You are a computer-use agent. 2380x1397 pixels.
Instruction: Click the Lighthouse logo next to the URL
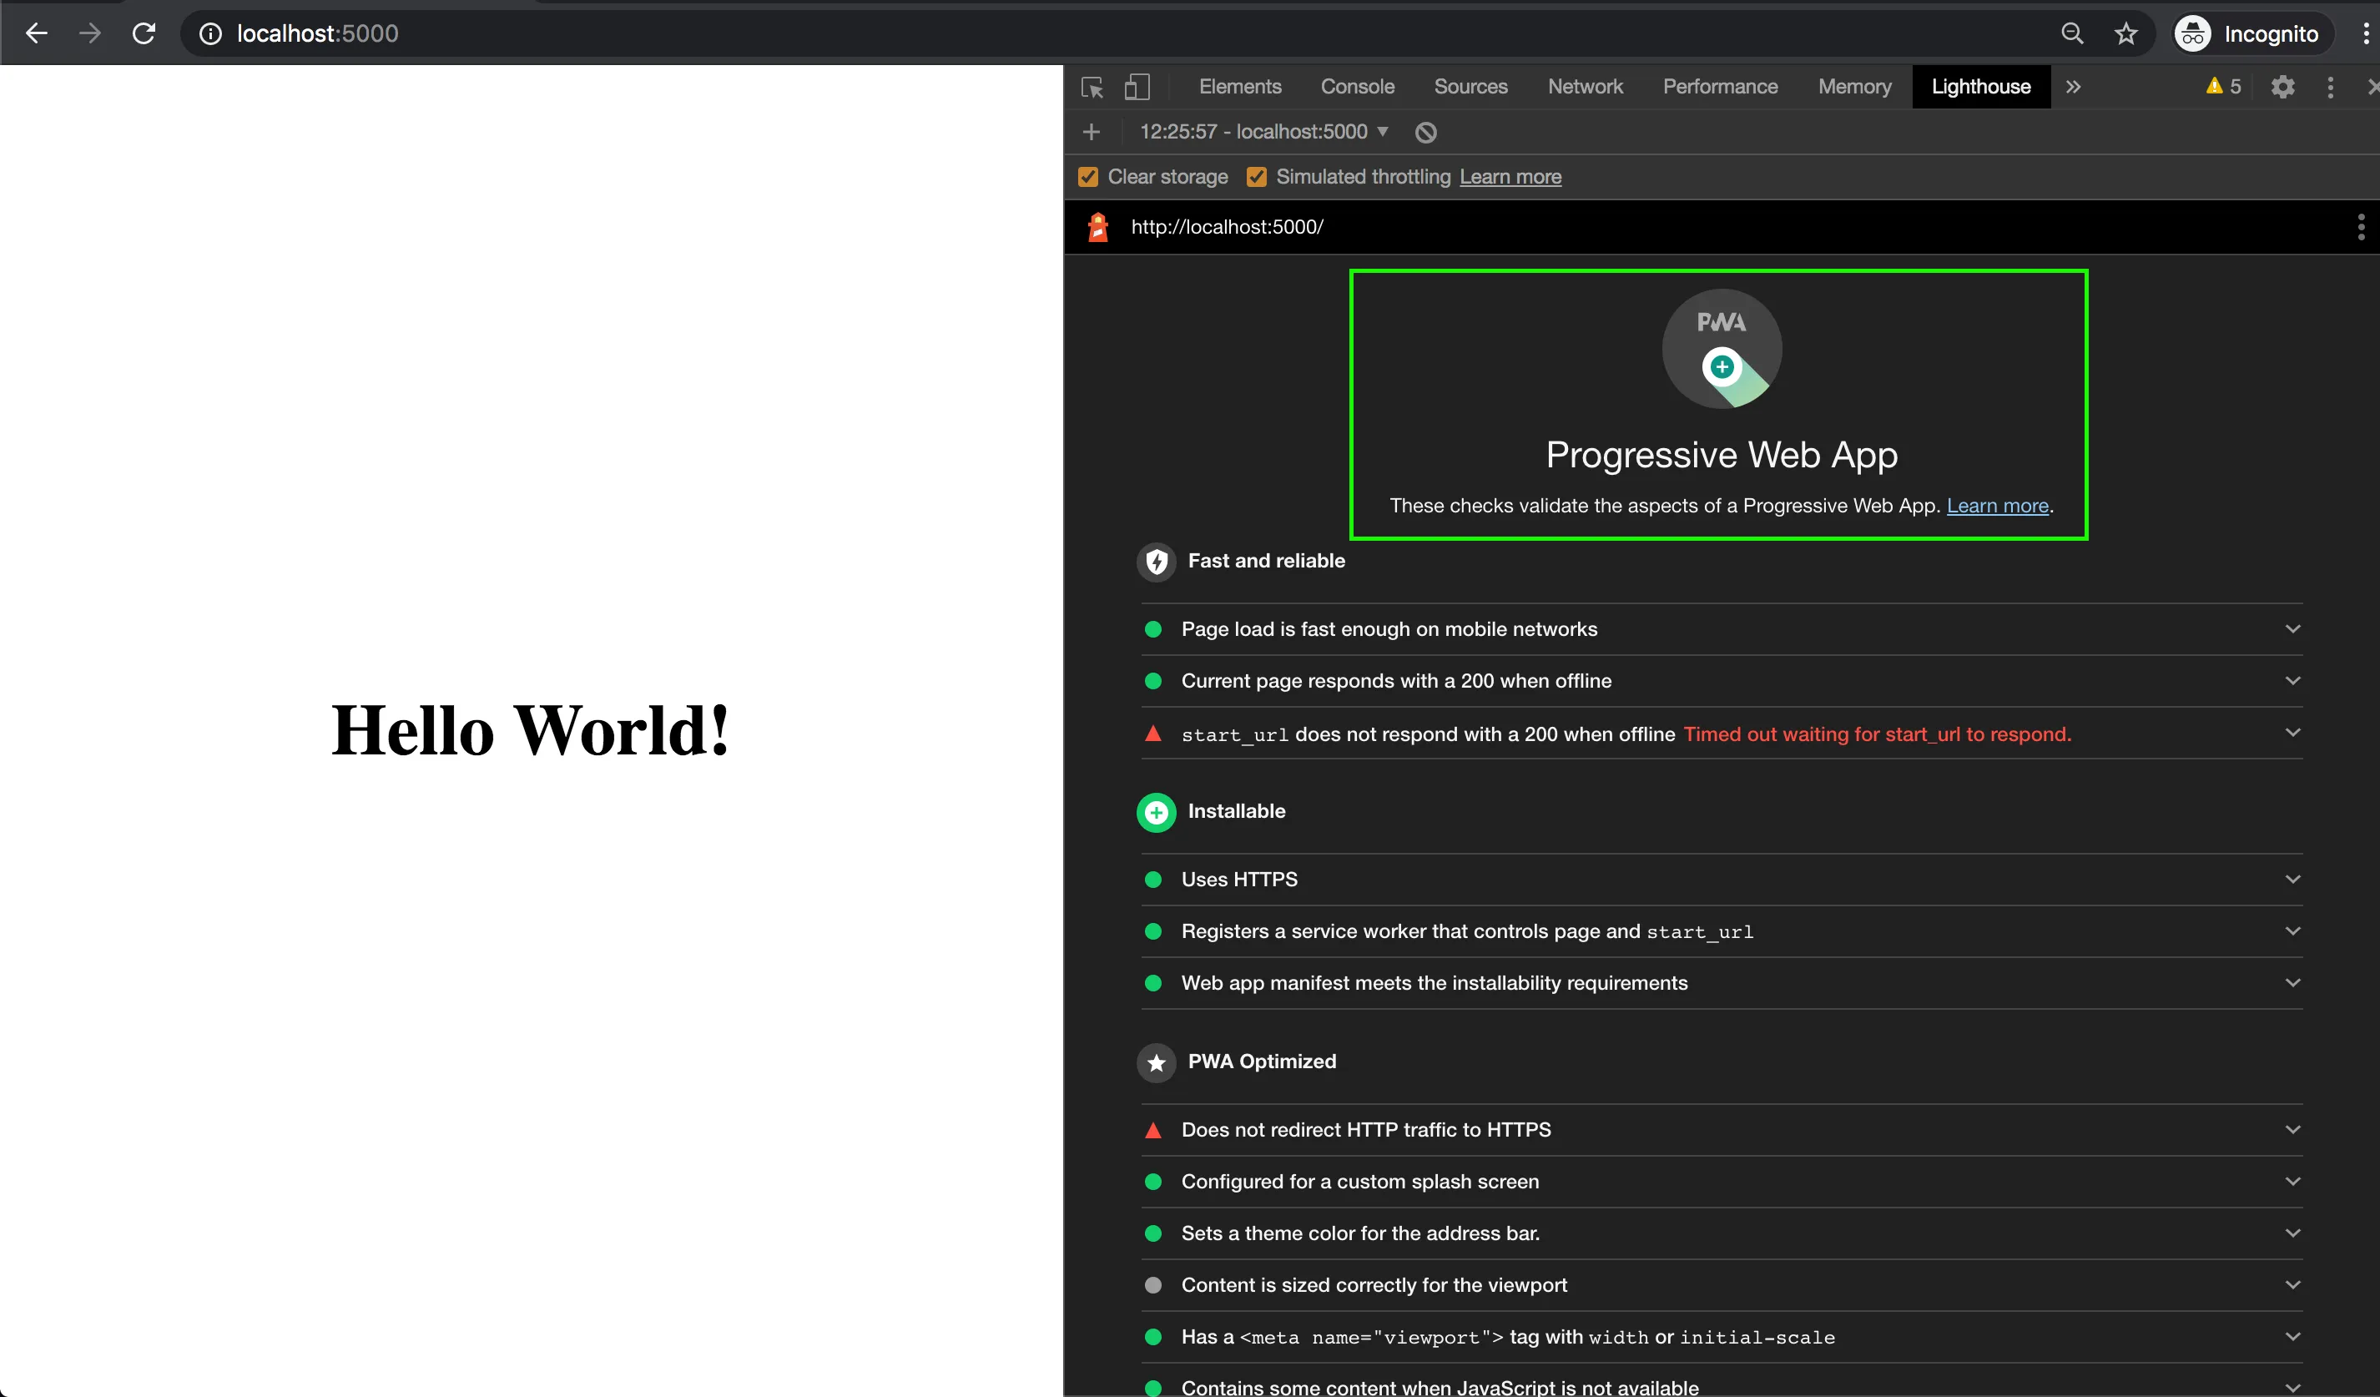click(x=1097, y=227)
